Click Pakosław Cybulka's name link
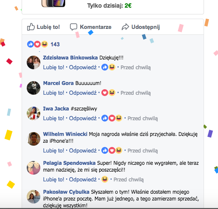This screenshot has width=218, height=209. [66, 192]
